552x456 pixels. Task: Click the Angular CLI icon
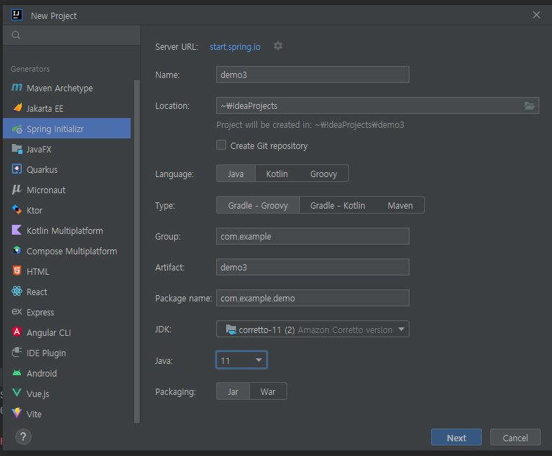17,332
